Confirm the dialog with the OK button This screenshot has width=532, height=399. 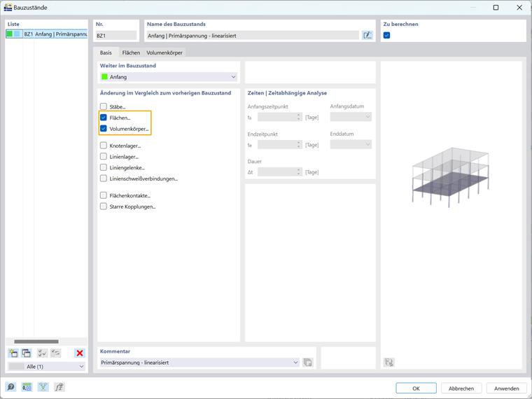click(x=416, y=388)
